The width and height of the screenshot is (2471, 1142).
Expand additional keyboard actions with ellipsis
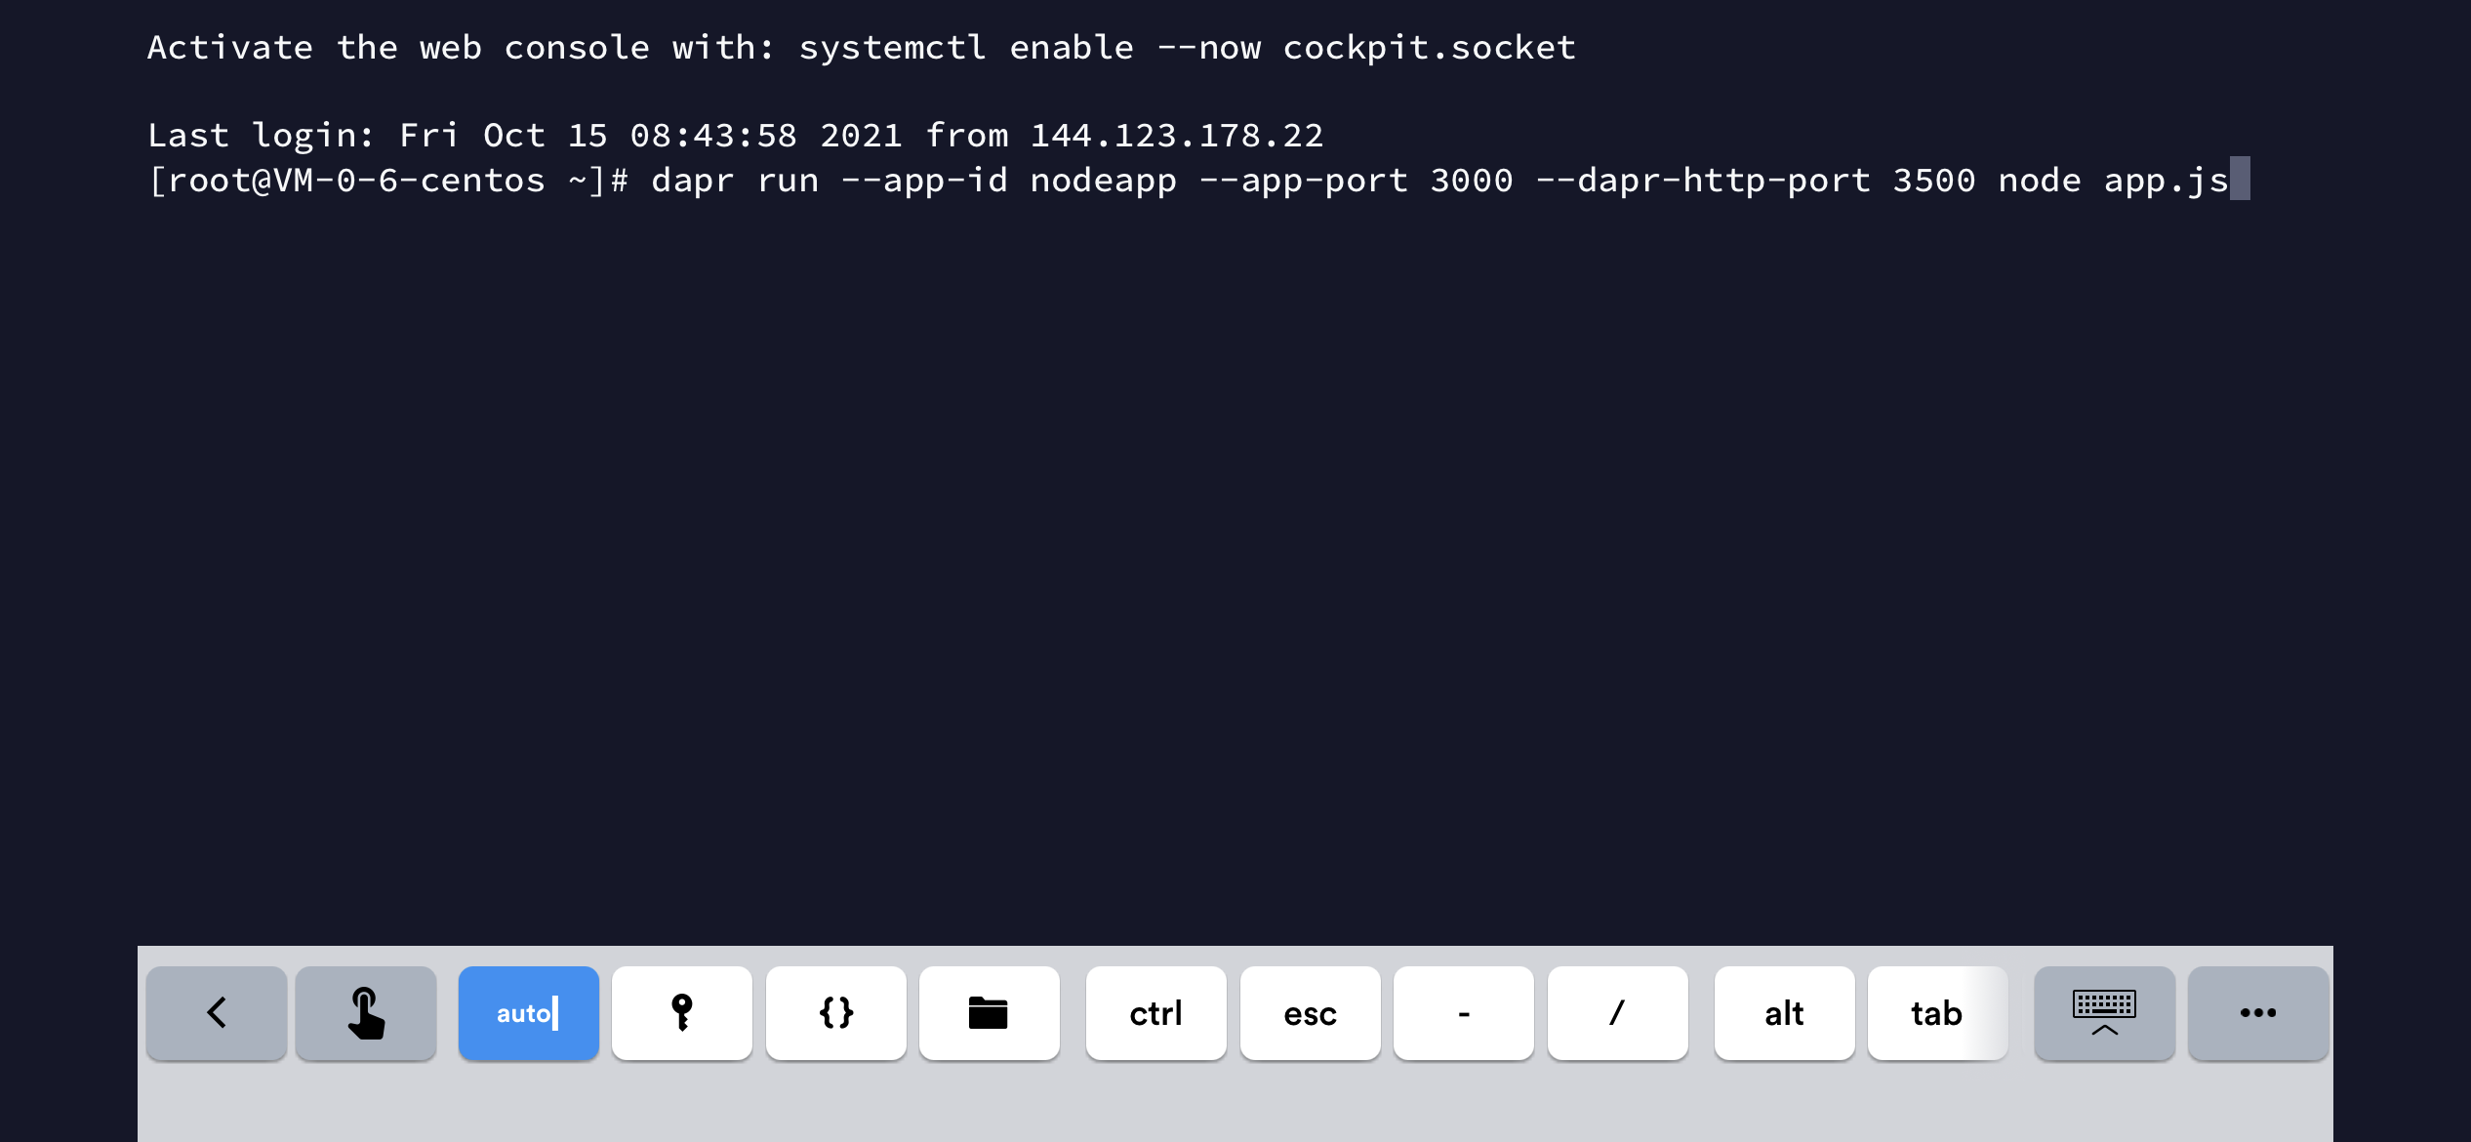click(2257, 1012)
